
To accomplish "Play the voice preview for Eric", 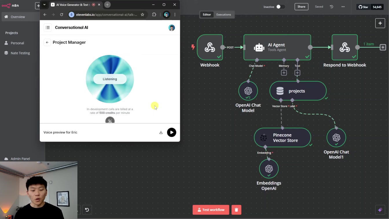I will pos(172,132).
